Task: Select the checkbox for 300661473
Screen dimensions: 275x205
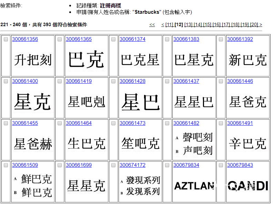Action: [x=113, y=123]
